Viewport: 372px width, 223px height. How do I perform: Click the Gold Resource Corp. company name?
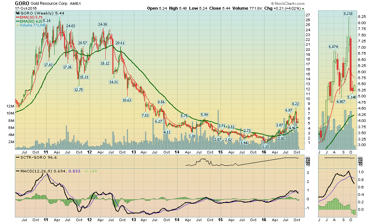coord(49,4)
